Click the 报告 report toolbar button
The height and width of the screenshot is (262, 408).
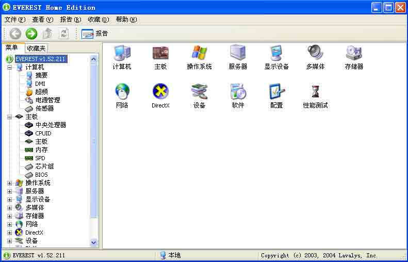[x=94, y=34]
